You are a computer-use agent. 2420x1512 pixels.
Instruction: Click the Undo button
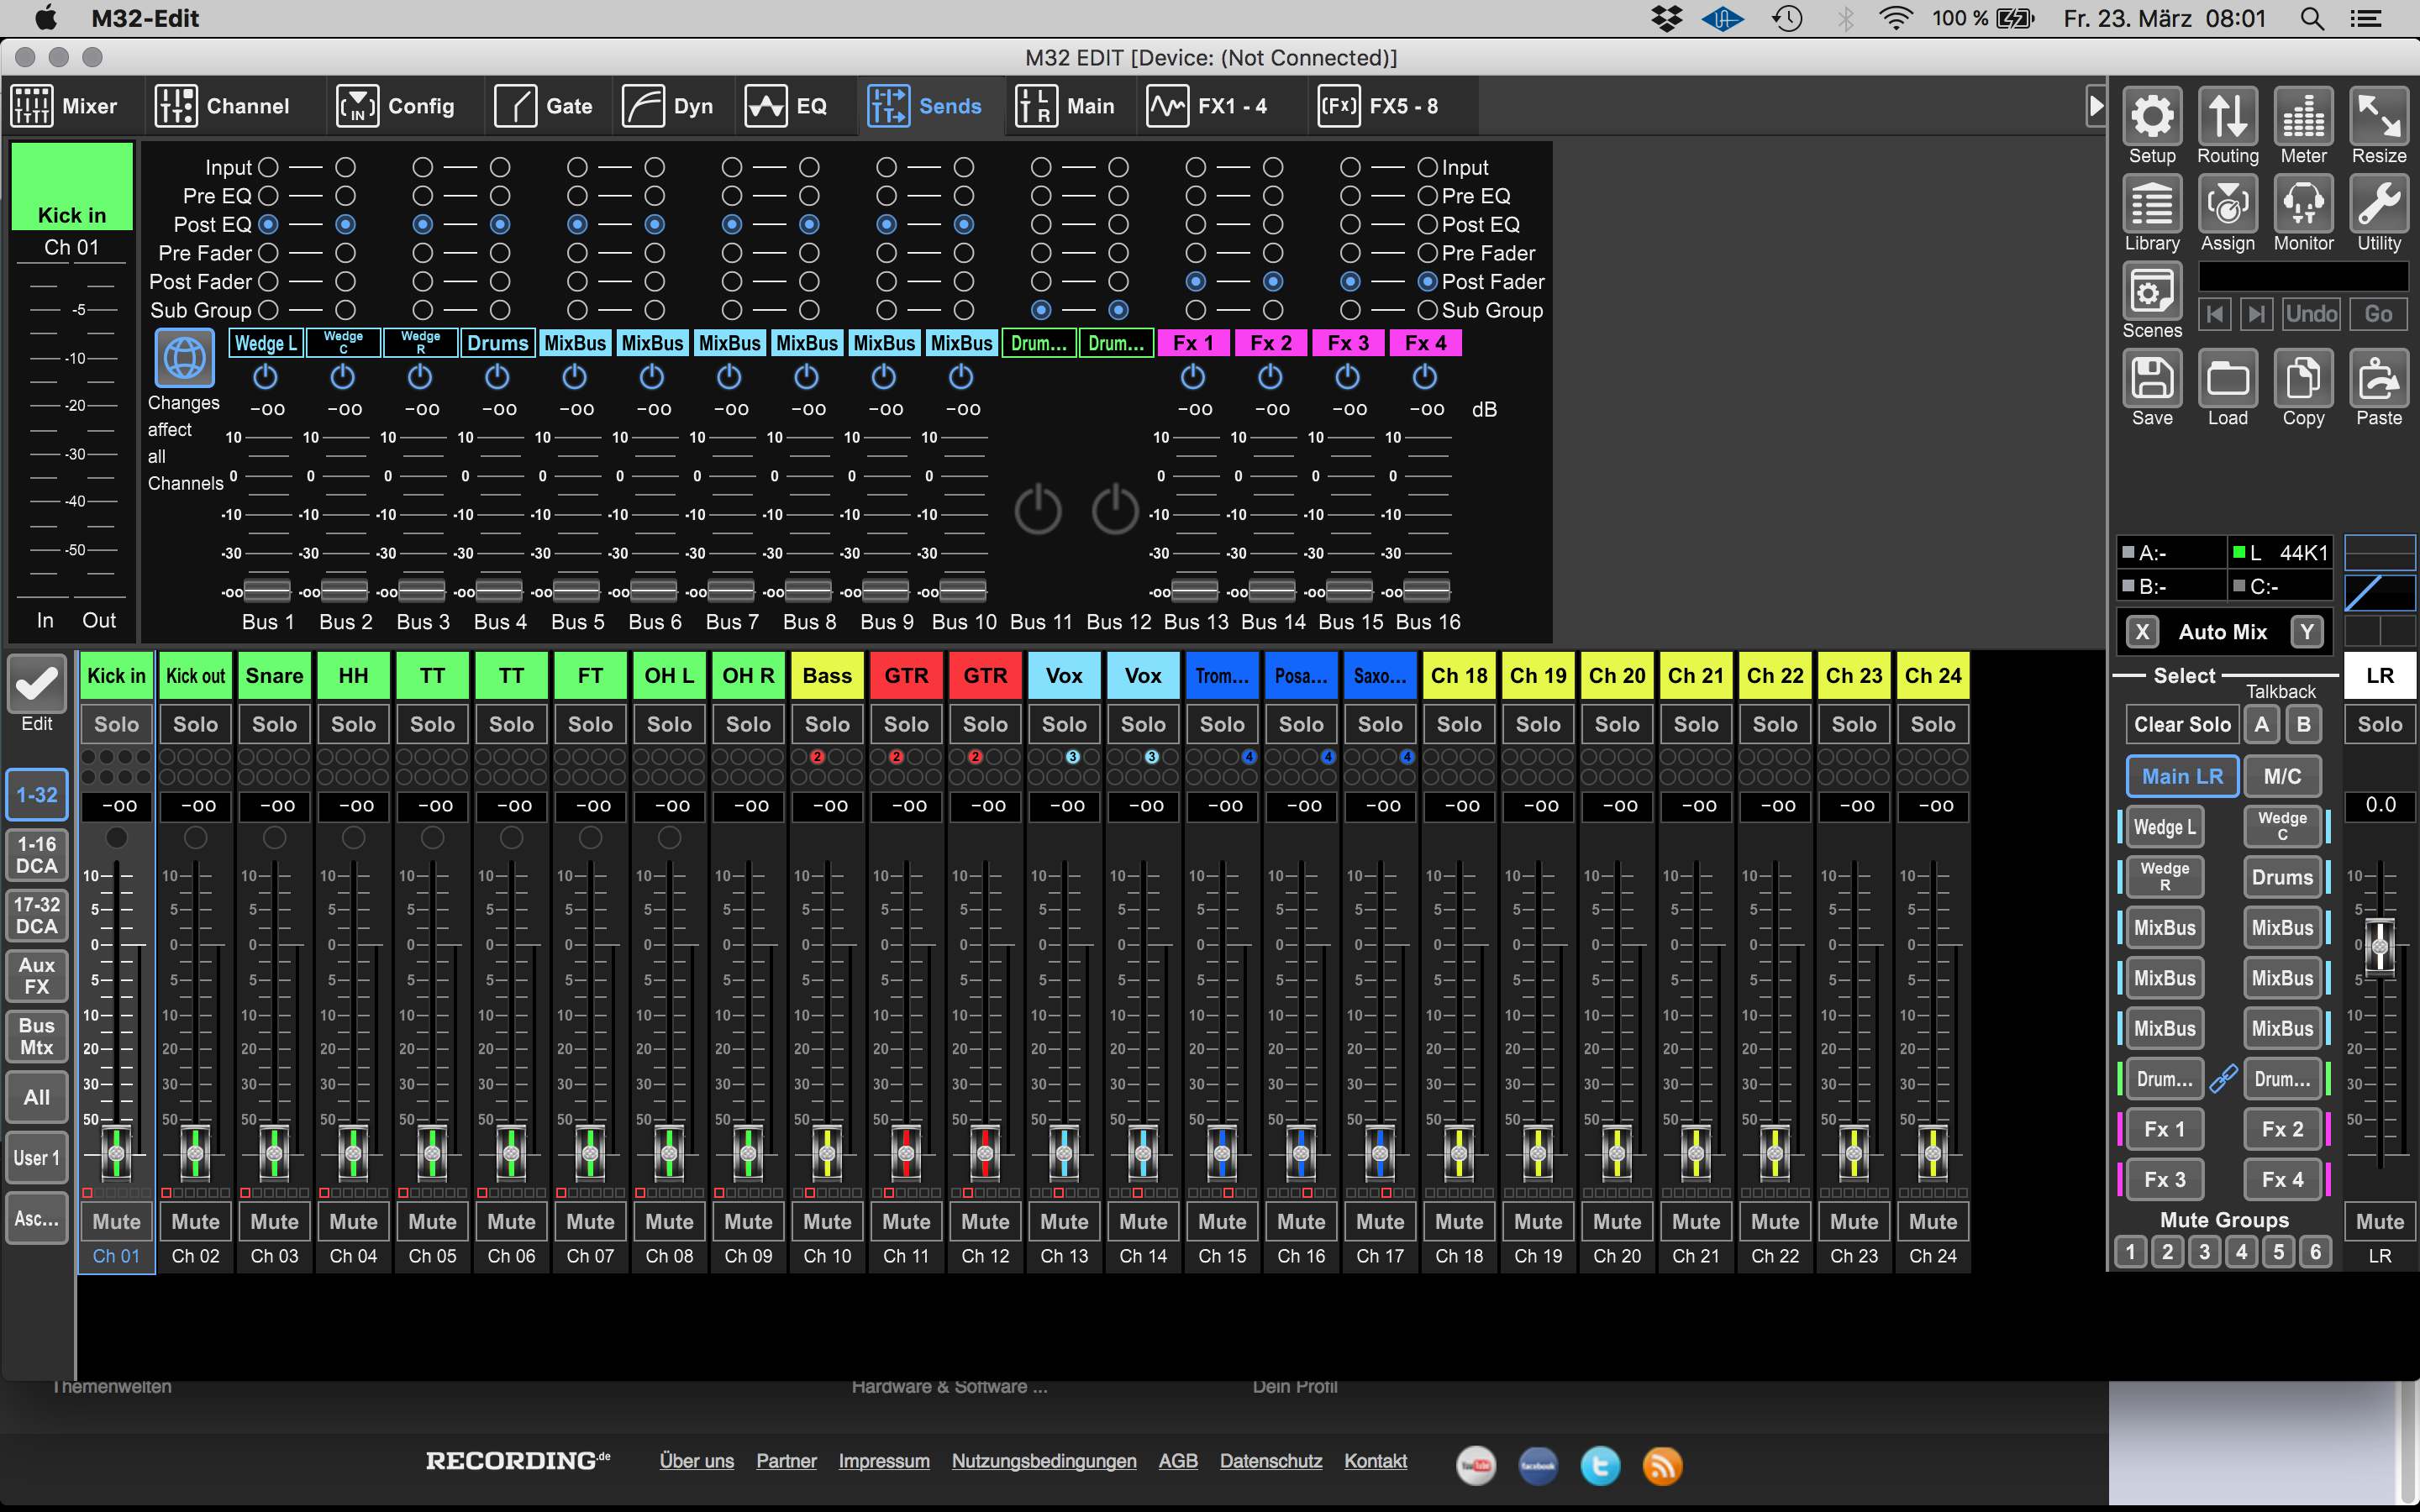2311,314
